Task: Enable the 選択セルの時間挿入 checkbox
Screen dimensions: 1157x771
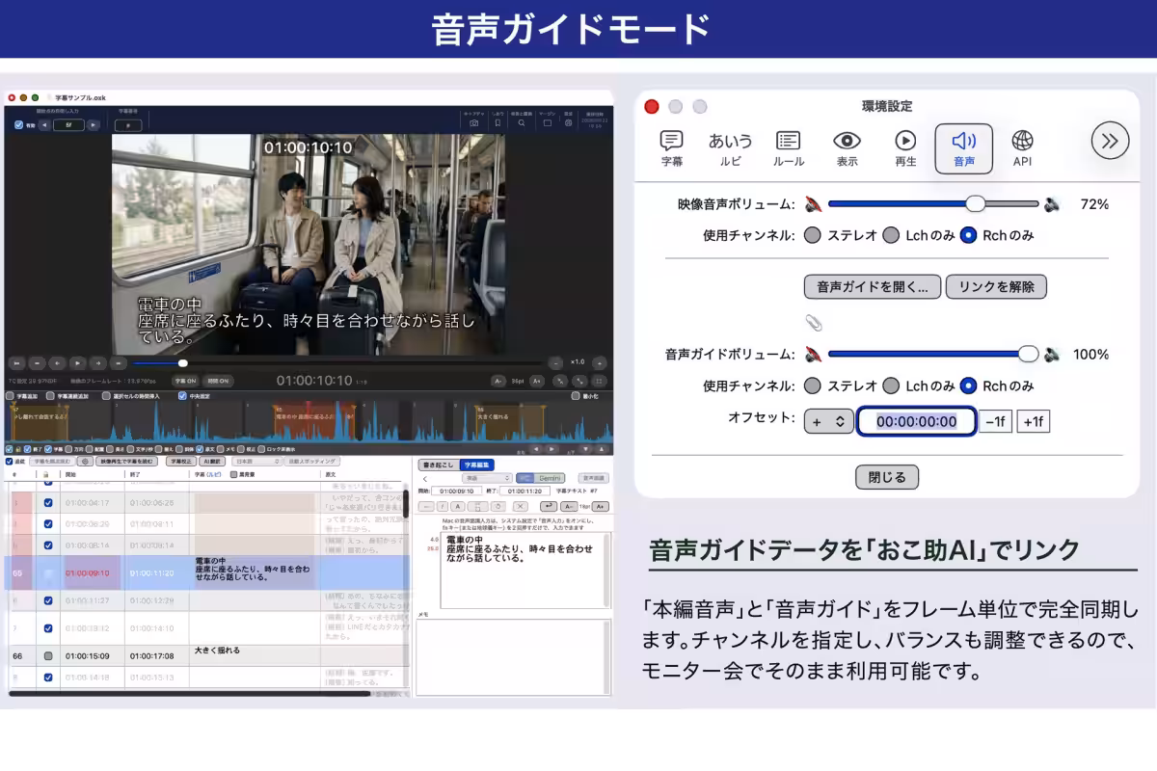Action: (x=107, y=396)
